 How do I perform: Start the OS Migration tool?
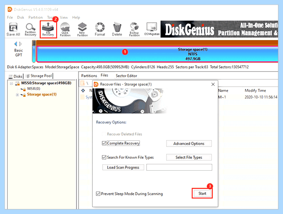152,29
